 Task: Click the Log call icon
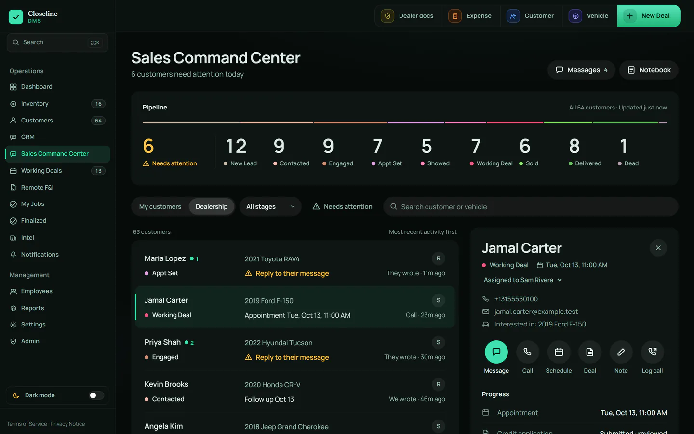[653, 352]
